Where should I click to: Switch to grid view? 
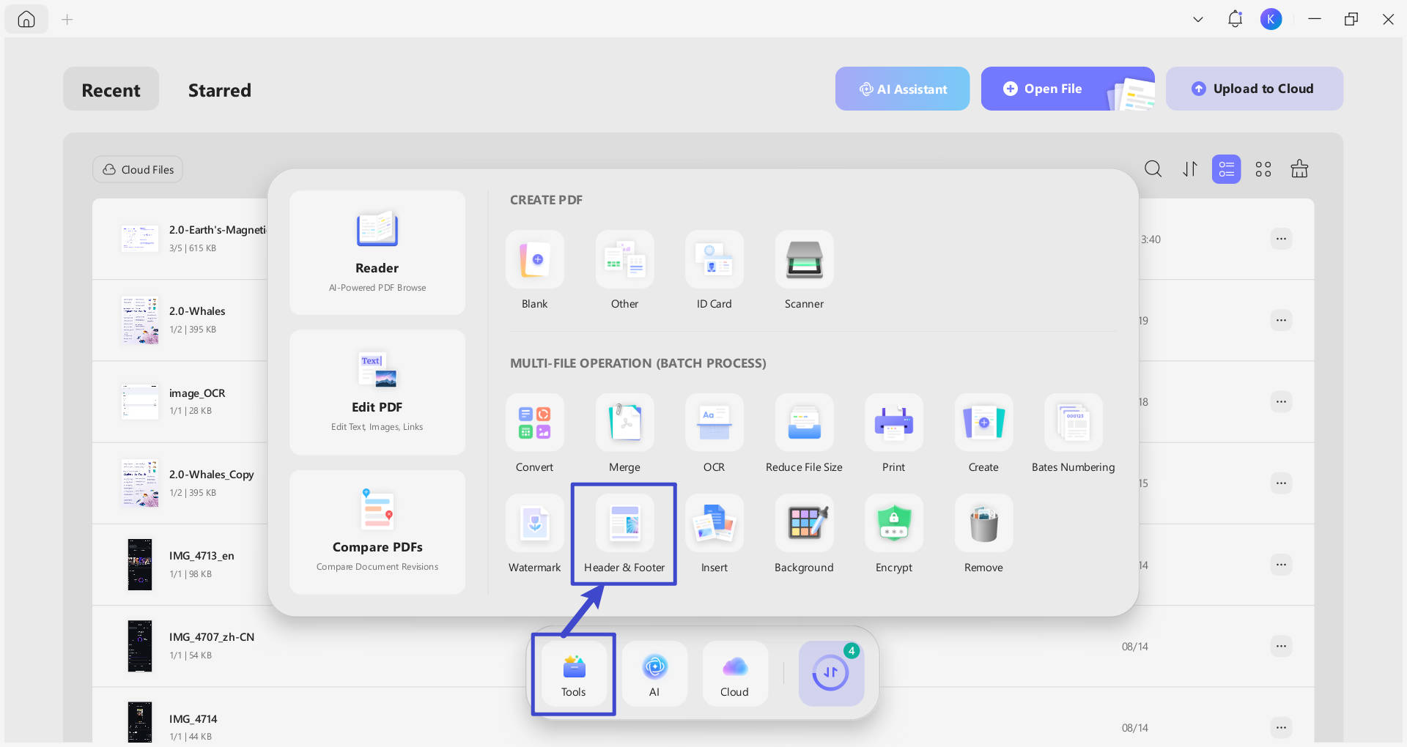1263,169
